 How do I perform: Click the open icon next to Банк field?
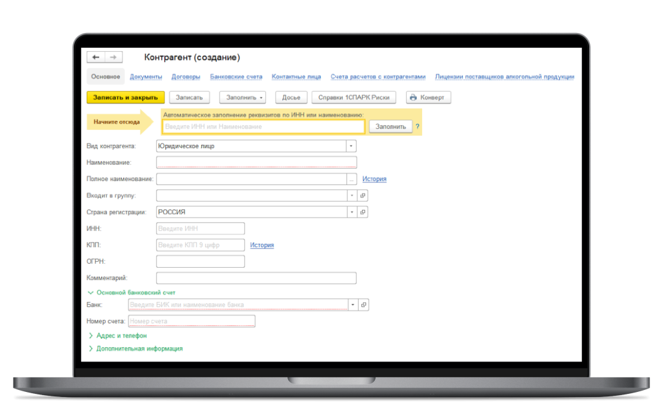(x=362, y=304)
